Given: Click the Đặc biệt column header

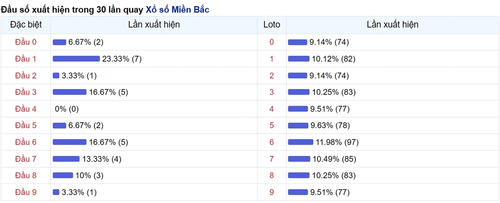Looking at the screenshot, I should pos(26,25).
